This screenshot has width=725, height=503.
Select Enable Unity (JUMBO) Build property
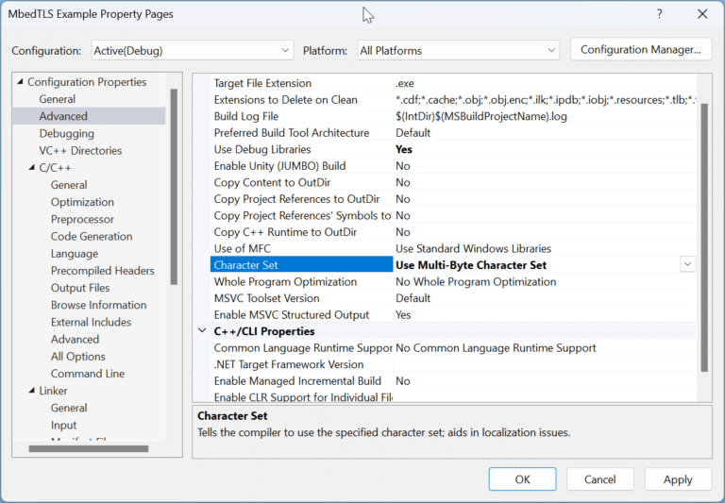(x=279, y=166)
